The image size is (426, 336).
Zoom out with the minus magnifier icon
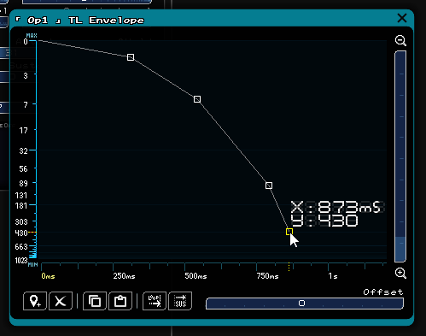(x=400, y=40)
